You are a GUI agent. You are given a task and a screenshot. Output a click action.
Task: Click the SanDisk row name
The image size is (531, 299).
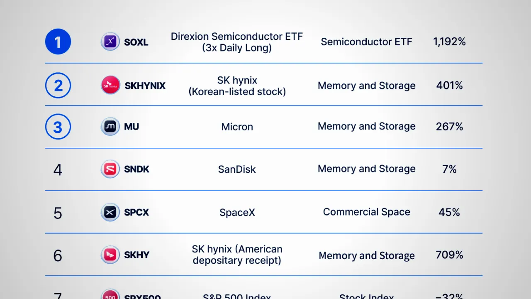[237, 169]
